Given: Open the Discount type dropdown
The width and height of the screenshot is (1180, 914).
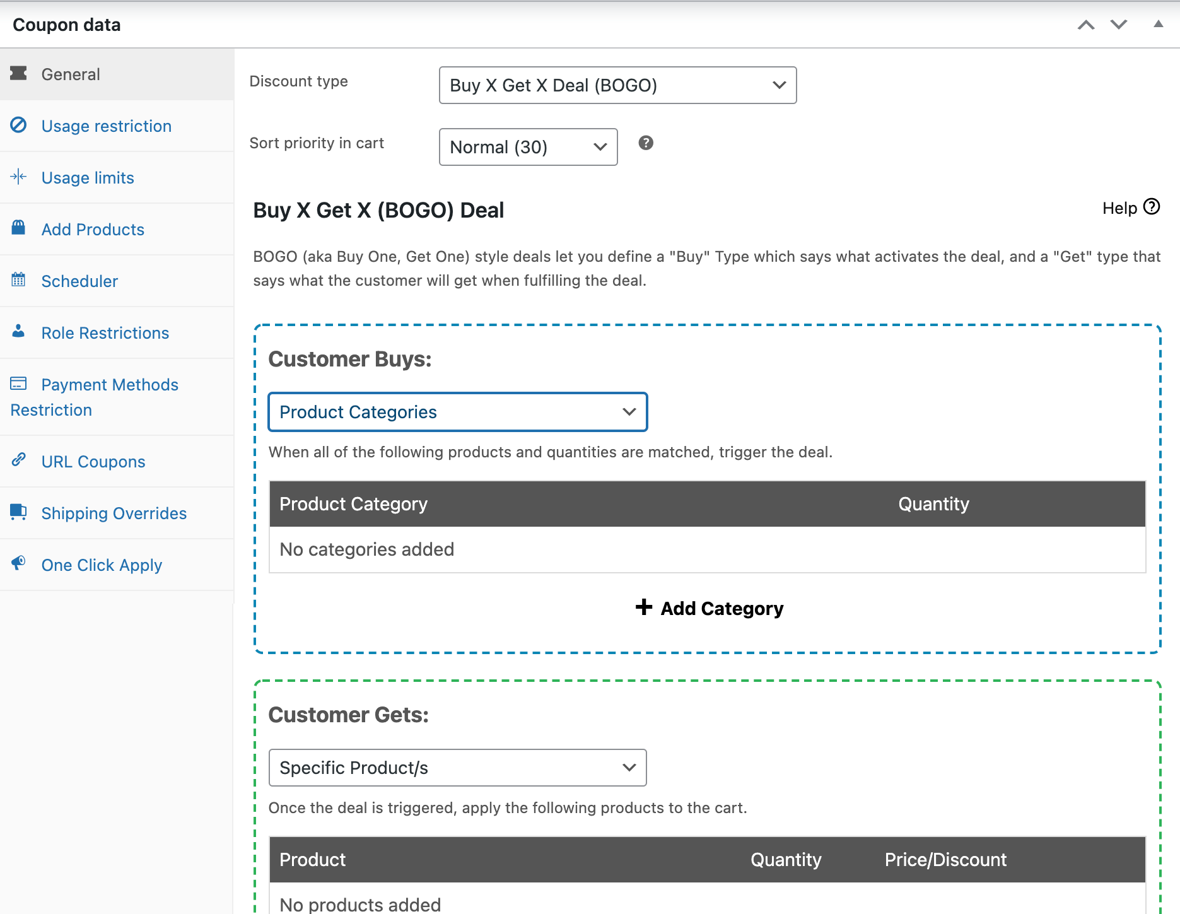Looking at the screenshot, I should click(x=617, y=85).
